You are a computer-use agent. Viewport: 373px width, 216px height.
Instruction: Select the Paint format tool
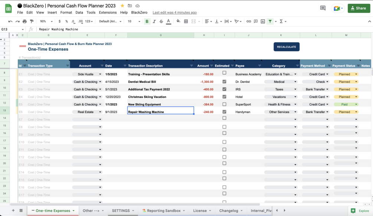[32, 21]
